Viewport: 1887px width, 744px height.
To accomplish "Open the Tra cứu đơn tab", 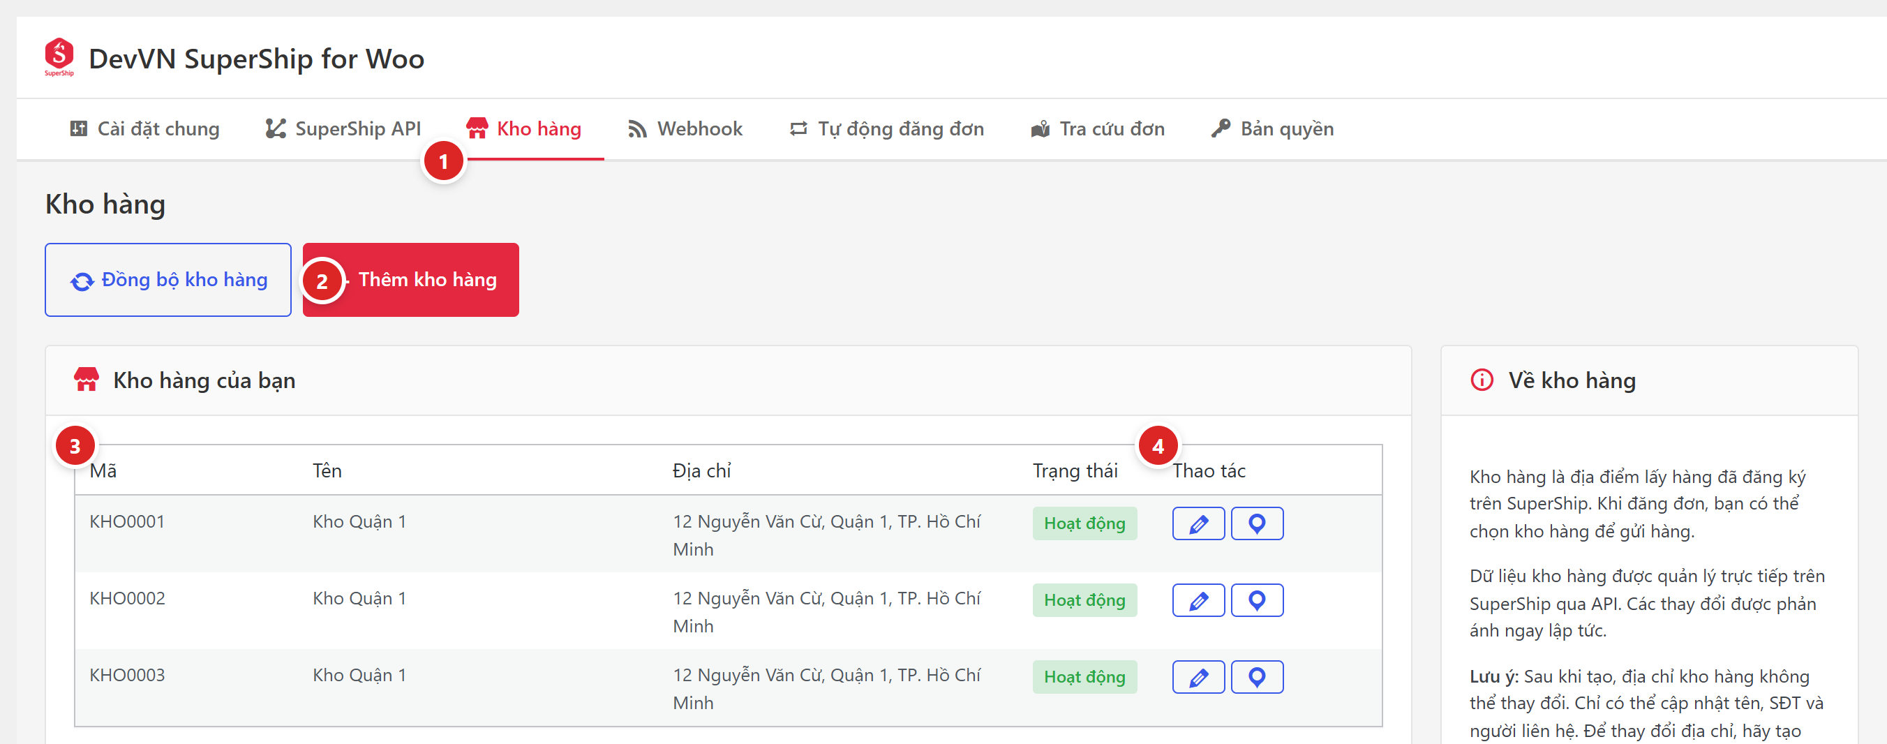I will (x=1097, y=129).
